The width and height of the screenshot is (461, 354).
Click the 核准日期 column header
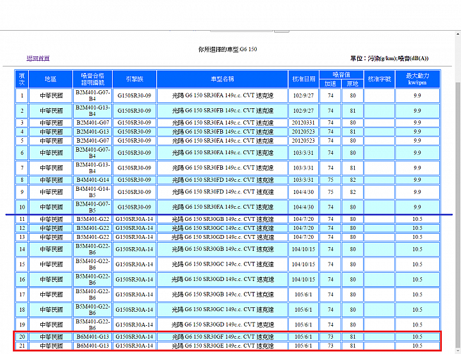pos(303,79)
